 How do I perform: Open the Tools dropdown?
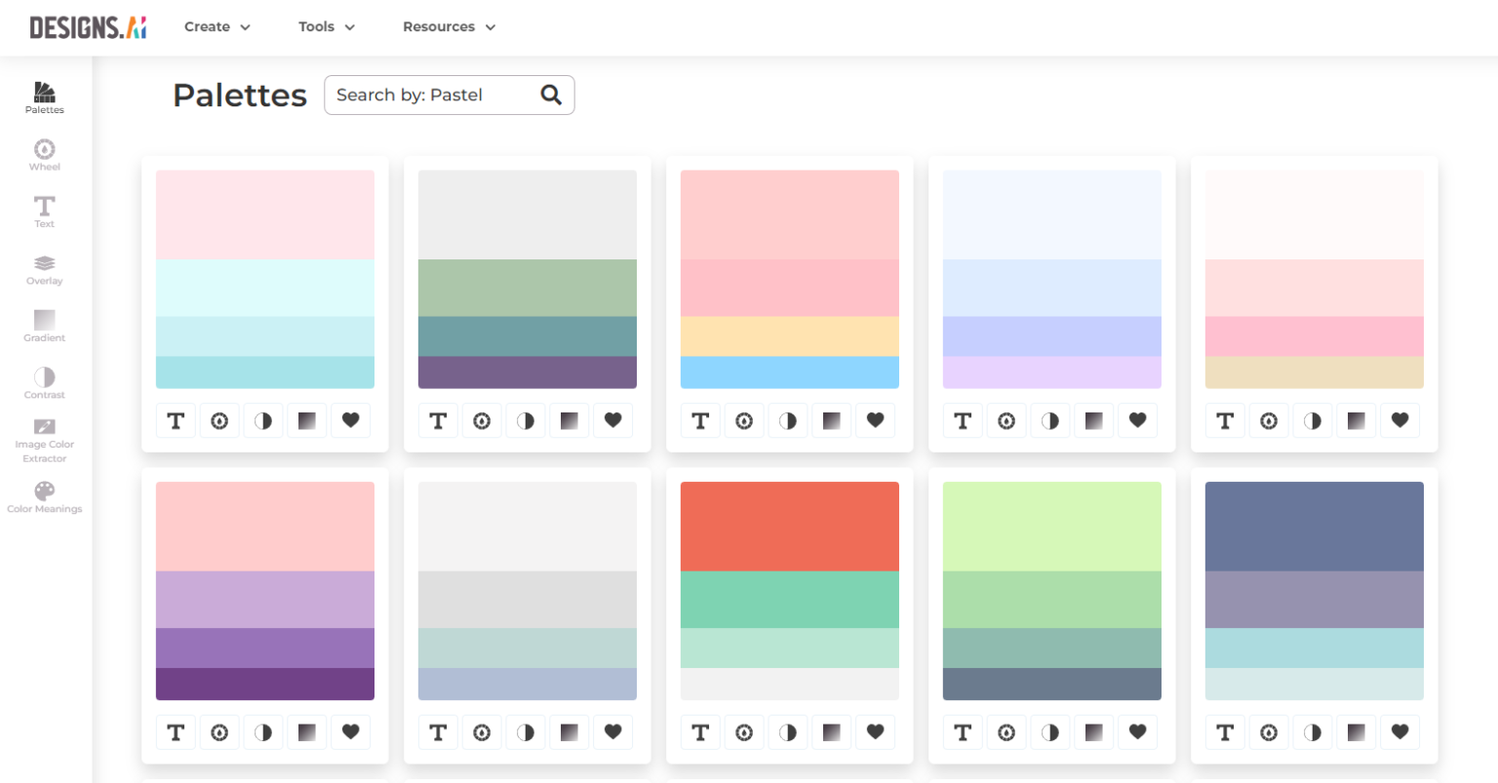[326, 27]
